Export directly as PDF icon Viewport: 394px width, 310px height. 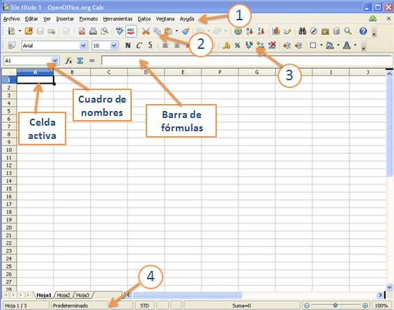[x=82, y=31]
